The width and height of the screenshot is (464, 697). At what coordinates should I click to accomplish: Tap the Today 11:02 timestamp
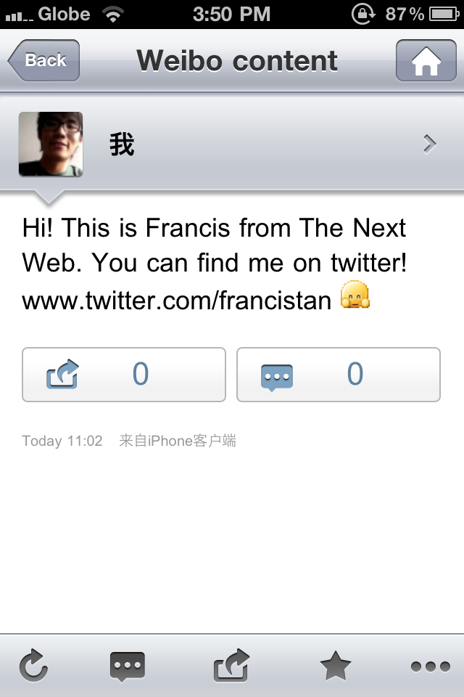[x=62, y=441]
